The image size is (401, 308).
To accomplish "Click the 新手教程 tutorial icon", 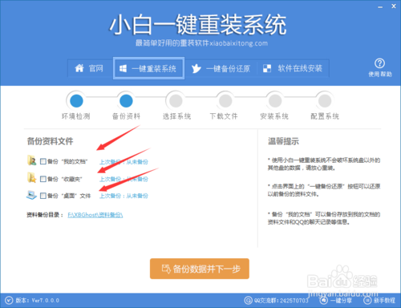I will click(x=367, y=301).
